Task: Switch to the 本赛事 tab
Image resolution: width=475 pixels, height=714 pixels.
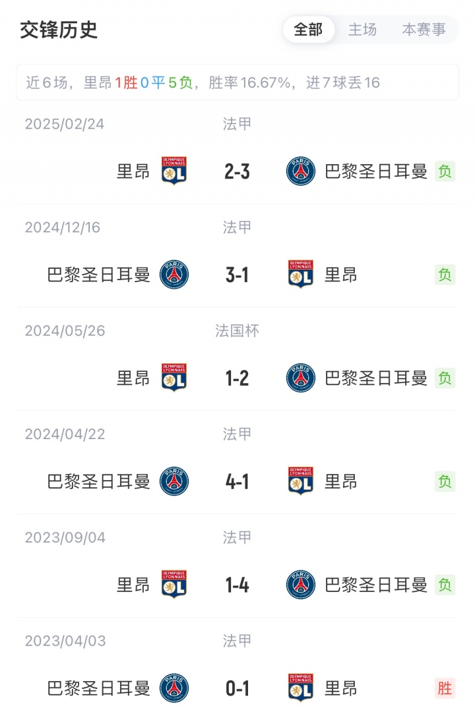Action: tap(424, 30)
